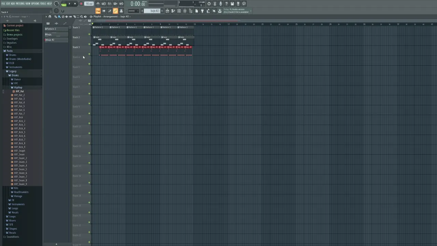Select the bajo pattern in picker
Viewport: 437px width, 246px height.
click(56, 34)
